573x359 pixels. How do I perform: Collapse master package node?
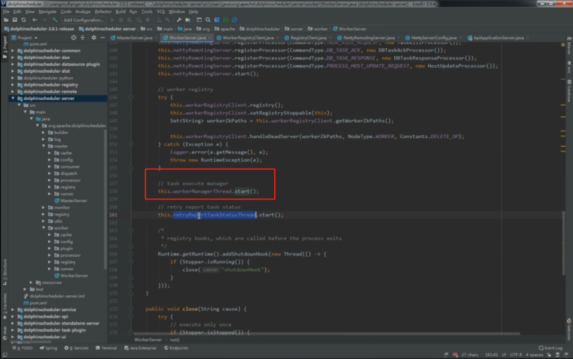44,146
